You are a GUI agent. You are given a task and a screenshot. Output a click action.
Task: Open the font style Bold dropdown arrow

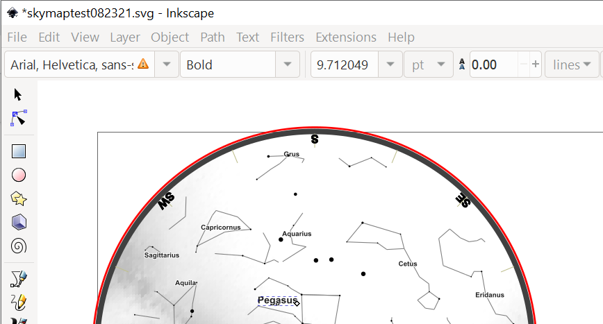click(288, 65)
